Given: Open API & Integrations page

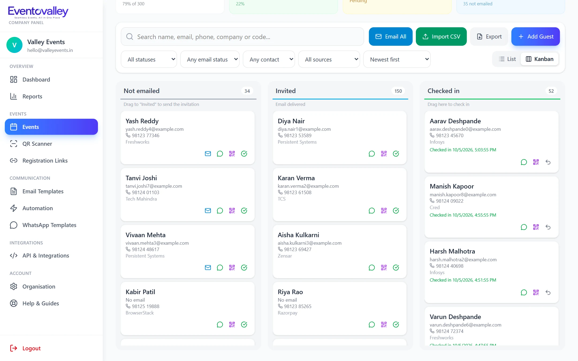Looking at the screenshot, I should (x=51, y=255).
